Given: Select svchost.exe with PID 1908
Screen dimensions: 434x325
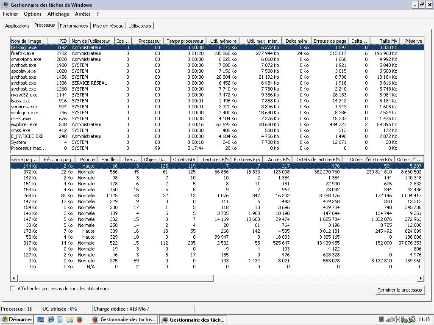Looking at the screenshot, I should (x=217, y=65).
